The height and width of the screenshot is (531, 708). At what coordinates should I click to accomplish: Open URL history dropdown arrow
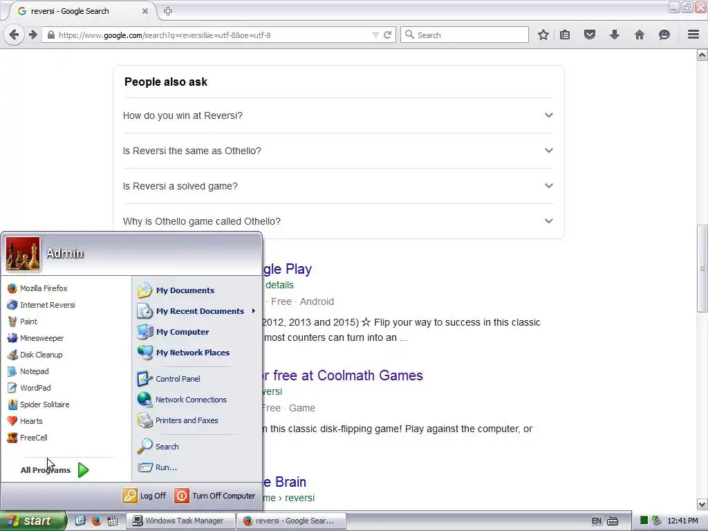(x=375, y=35)
